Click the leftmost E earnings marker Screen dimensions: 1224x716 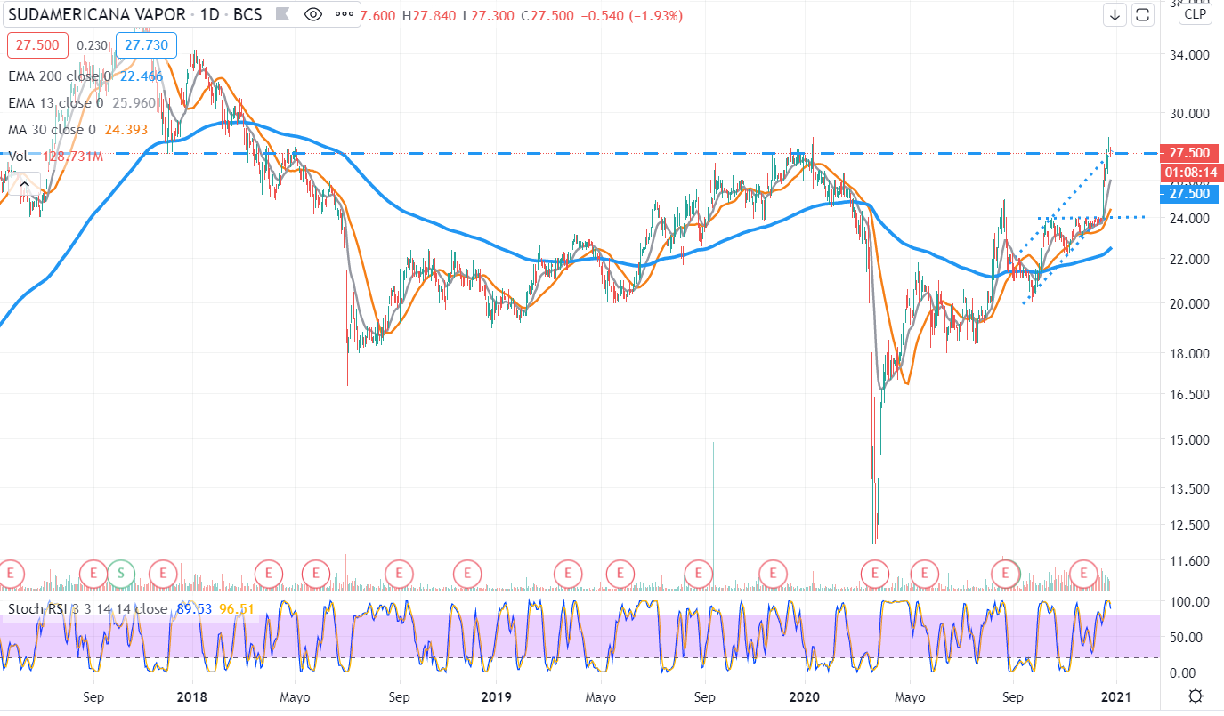[x=12, y=573]
